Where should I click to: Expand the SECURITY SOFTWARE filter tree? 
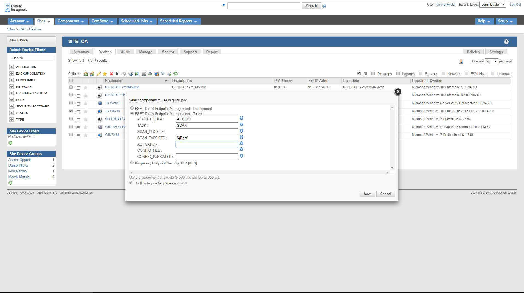(11, 106)
